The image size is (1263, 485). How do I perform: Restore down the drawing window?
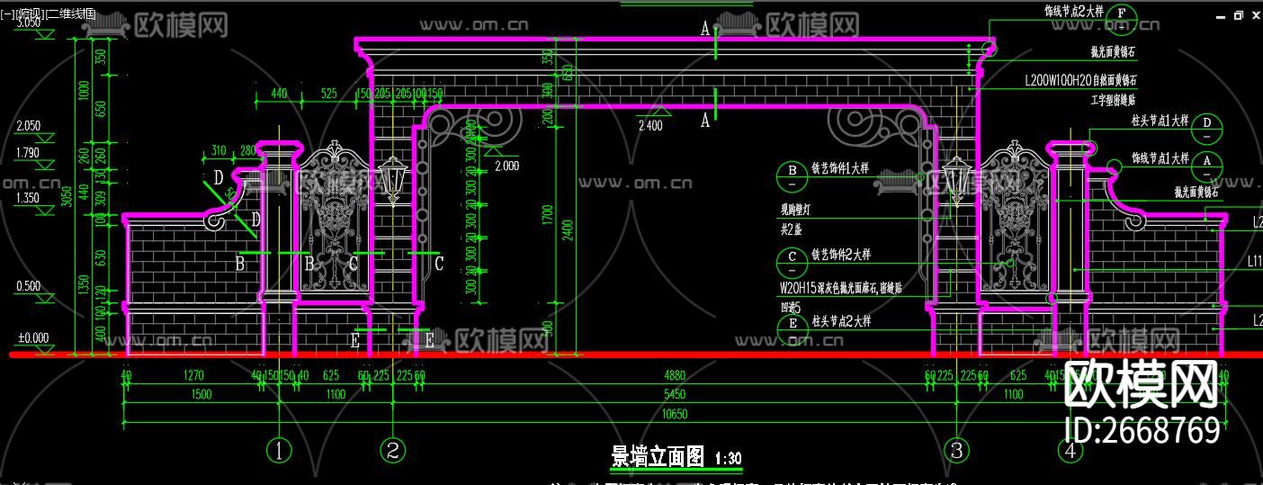click(x=1238, y=15)
